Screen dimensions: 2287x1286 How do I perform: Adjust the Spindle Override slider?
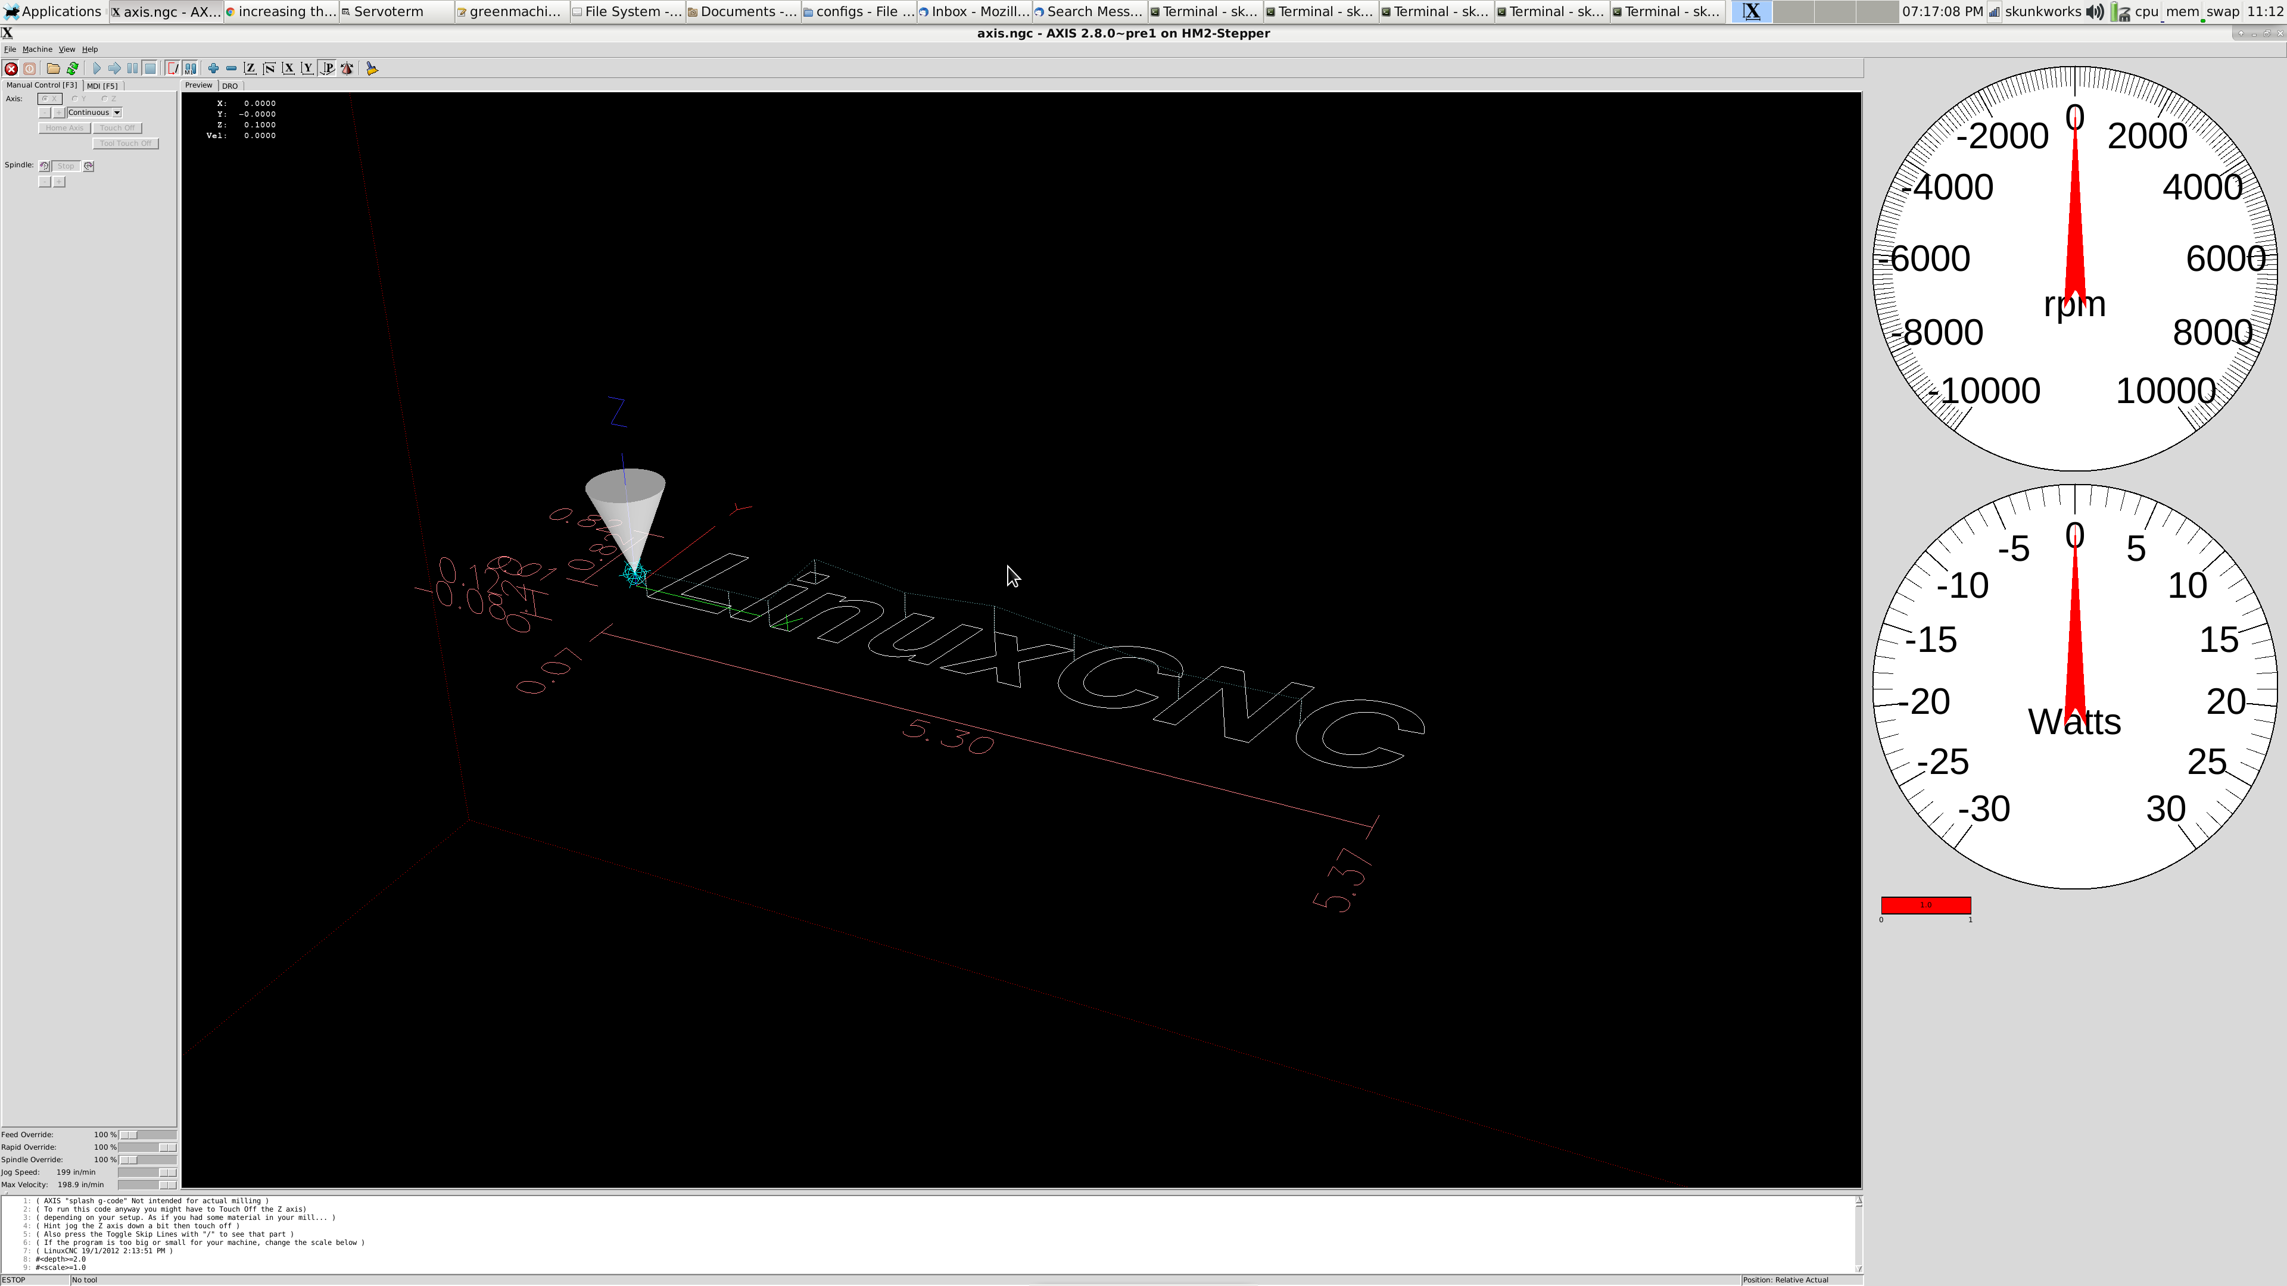tap(147, 1160)
